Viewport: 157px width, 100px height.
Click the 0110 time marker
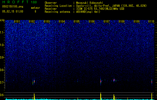(151, 21)
